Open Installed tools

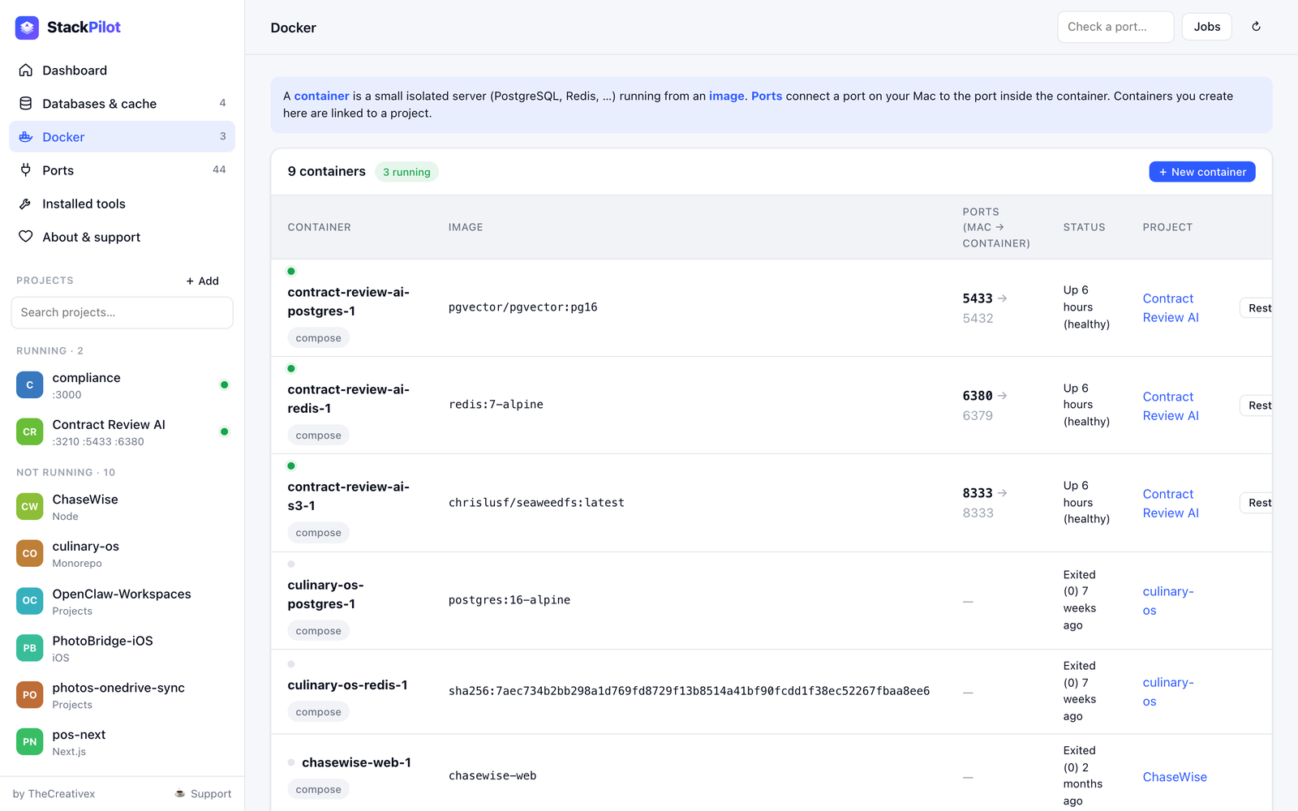[x=122, y=204]
